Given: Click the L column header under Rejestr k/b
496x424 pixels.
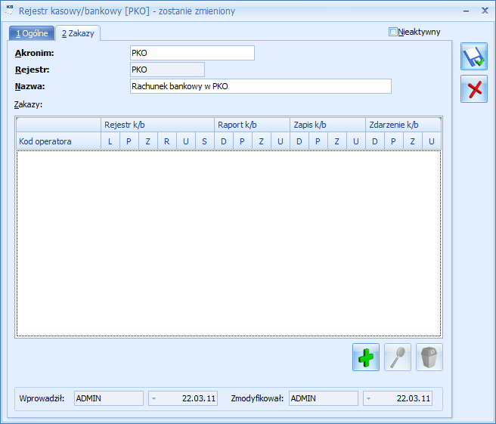Looking at the screenshot, I should pyautogui.click(x=110, y=141).
